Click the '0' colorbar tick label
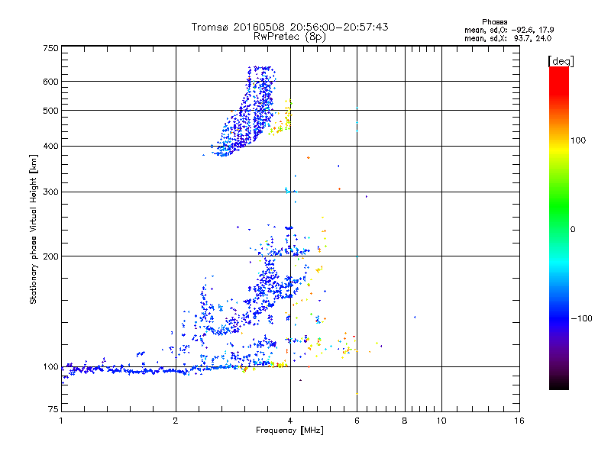611x458 pixels. [x=573, y=230]
